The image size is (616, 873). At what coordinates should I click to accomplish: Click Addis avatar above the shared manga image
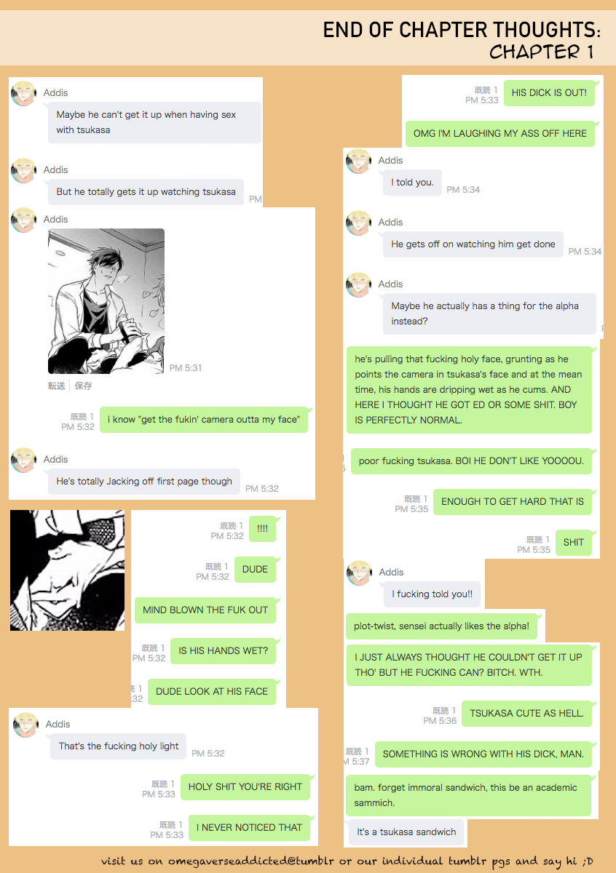24,220
